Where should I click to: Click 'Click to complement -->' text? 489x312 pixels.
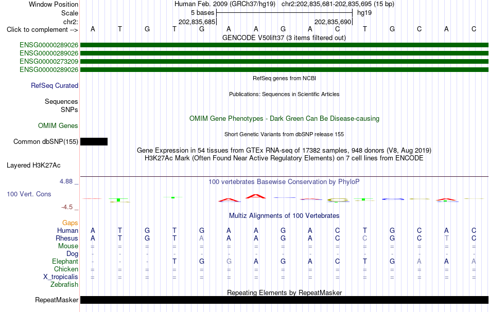pos(42,30)
